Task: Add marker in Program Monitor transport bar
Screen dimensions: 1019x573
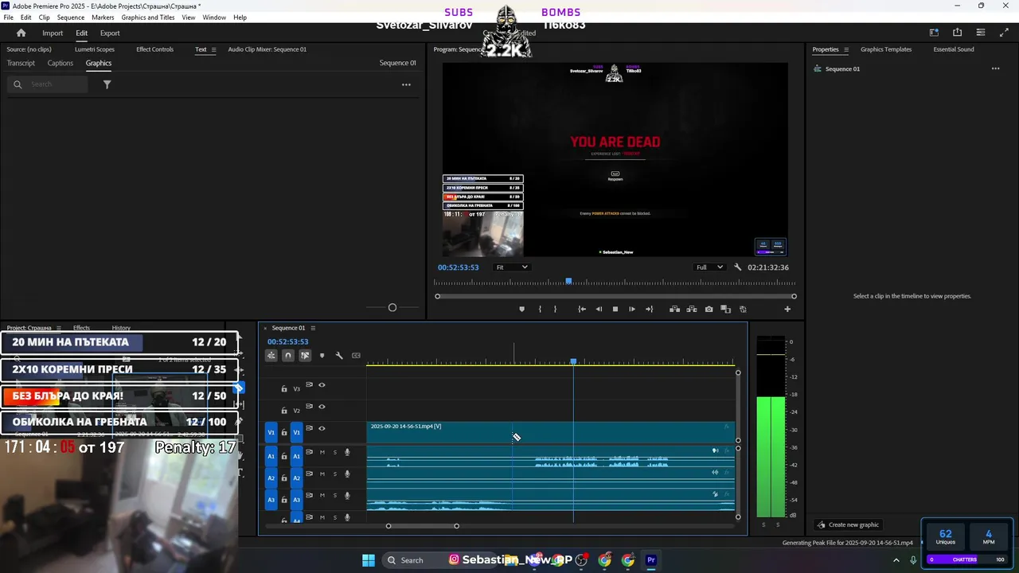Action: 521,309
